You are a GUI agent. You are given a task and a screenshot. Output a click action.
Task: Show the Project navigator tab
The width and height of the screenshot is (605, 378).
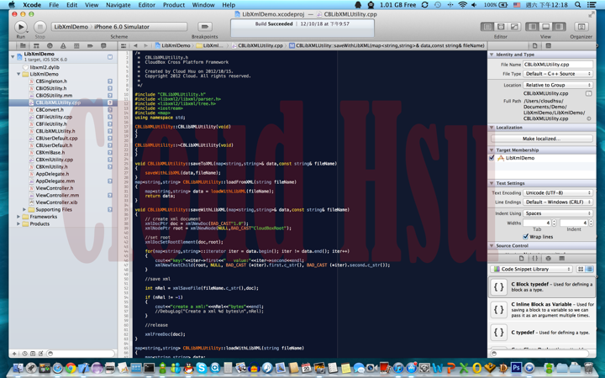pos(23,45)
